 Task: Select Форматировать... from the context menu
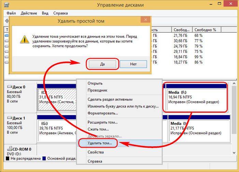pos(103,113)
